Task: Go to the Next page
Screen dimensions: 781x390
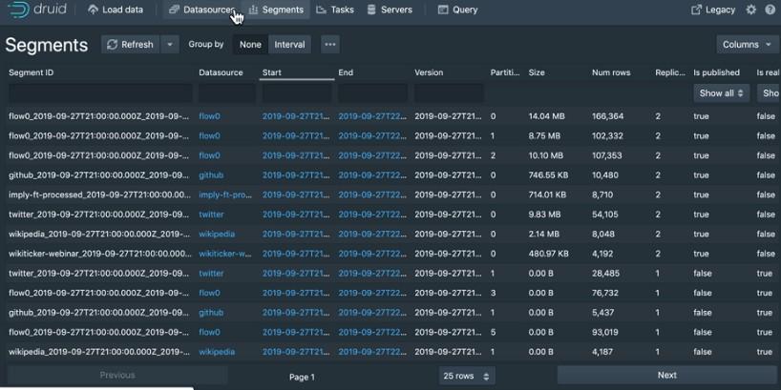Action: click(x=667, y=375)
